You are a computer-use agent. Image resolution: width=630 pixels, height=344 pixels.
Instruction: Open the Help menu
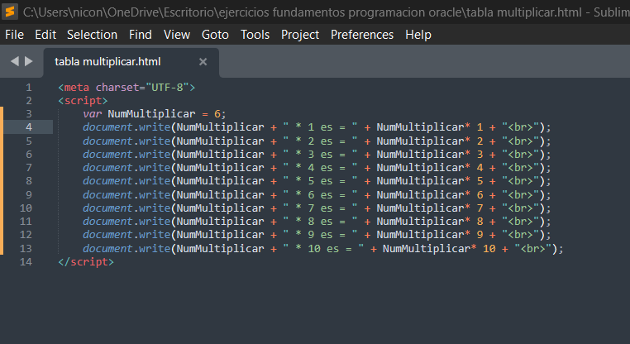(418, 35)
